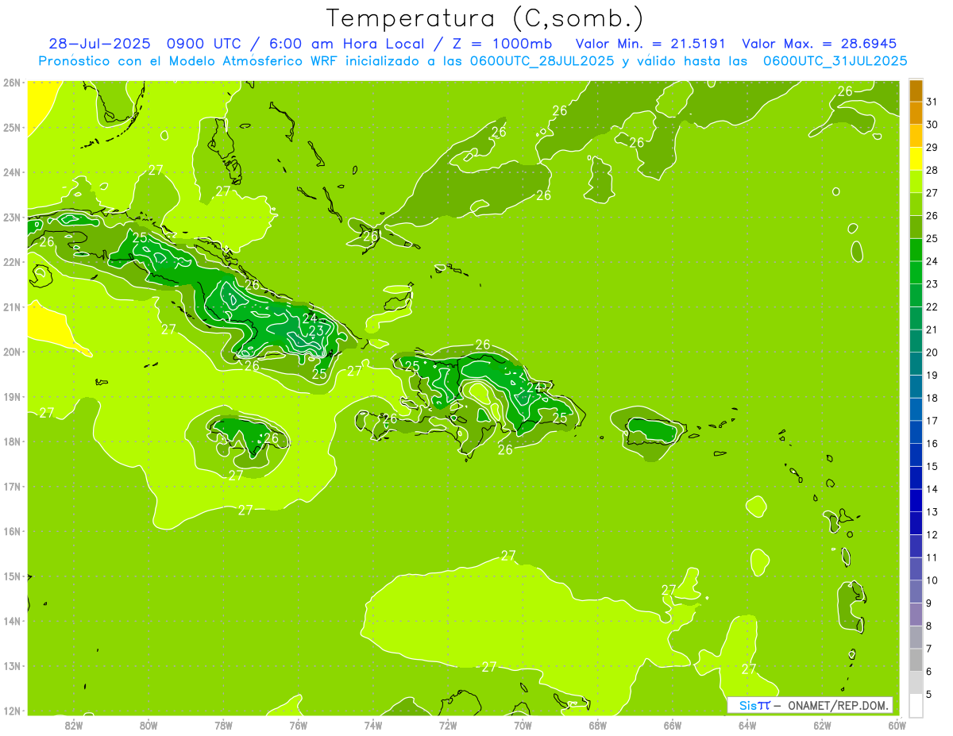953x736 pixels.
Task: Click the 60W longitude axis label
Action: pos(897,725)
